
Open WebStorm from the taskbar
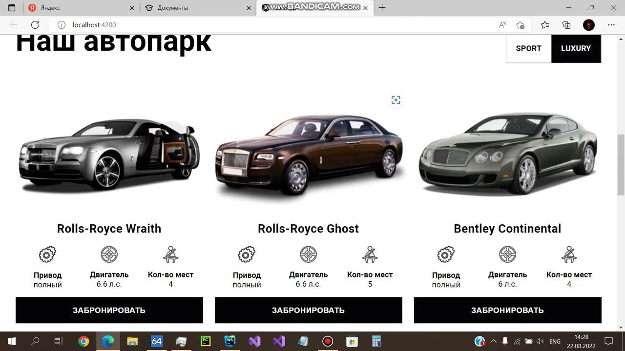coord(230,341)
